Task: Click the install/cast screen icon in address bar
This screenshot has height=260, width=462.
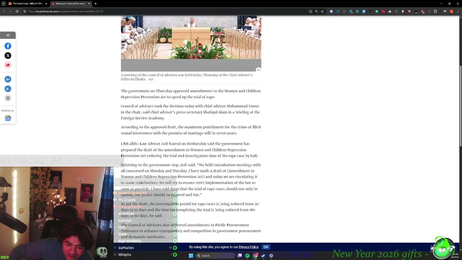Action: [x=310, y=11]
